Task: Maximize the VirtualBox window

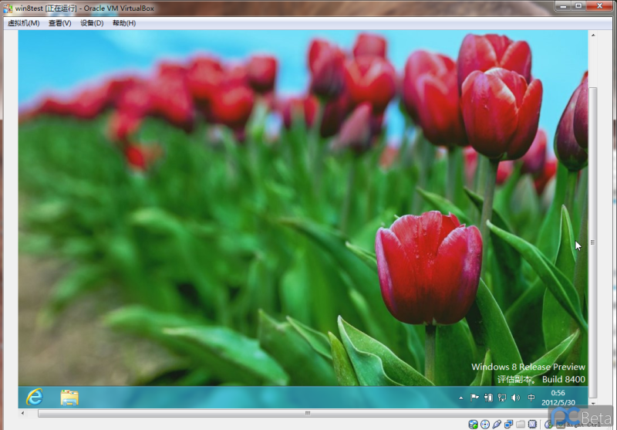Action: (578, 6)
